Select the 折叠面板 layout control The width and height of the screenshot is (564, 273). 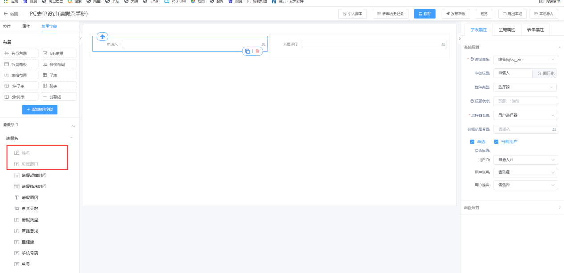click(21, 64)
